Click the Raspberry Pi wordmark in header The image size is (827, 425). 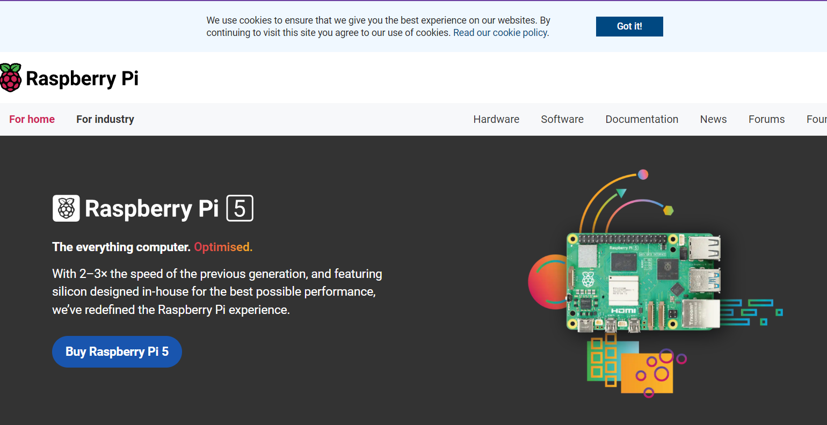(x=82, y=78)
